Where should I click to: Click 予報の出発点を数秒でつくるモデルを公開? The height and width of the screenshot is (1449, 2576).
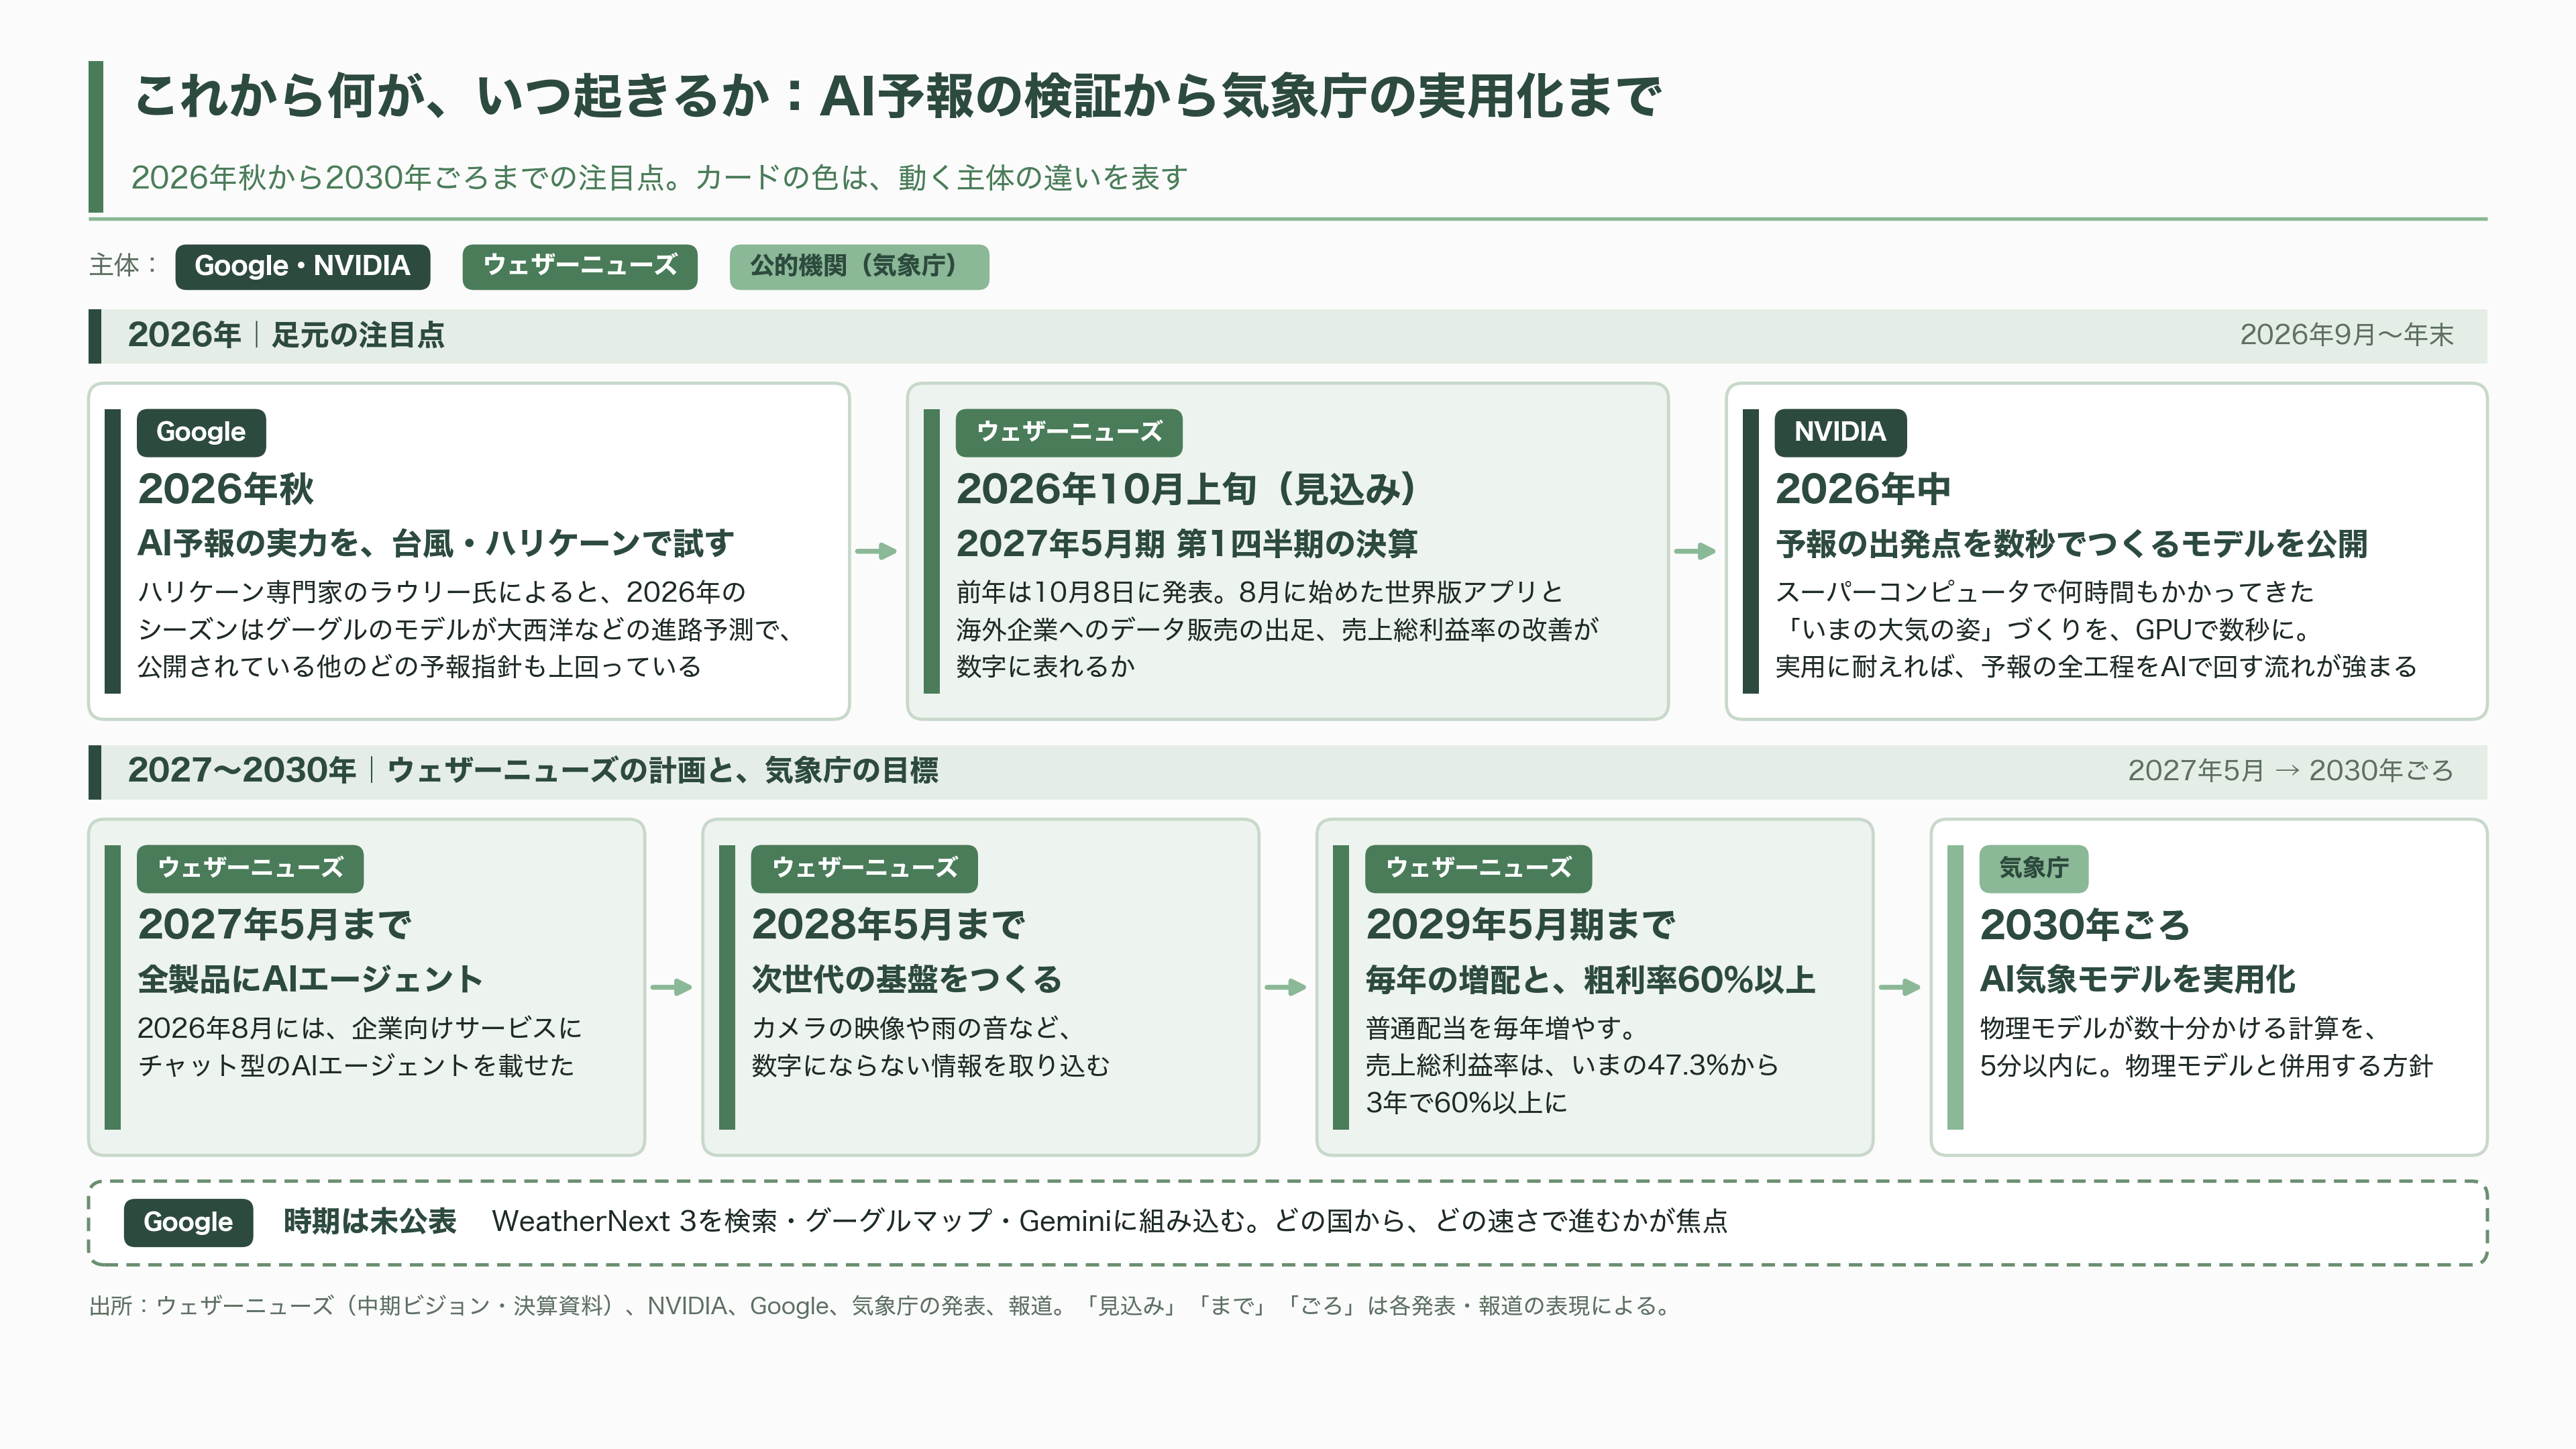pyautogui.click(x=2071, y=544)
